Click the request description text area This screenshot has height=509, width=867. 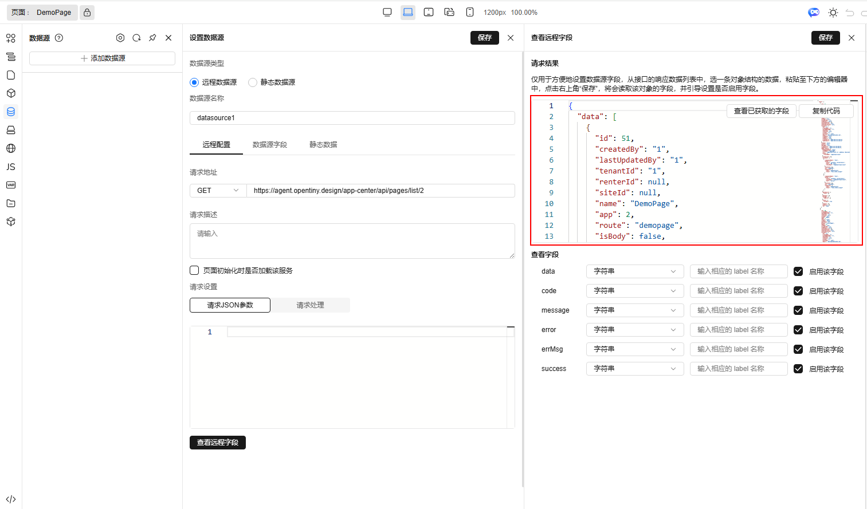coord(352,241)
